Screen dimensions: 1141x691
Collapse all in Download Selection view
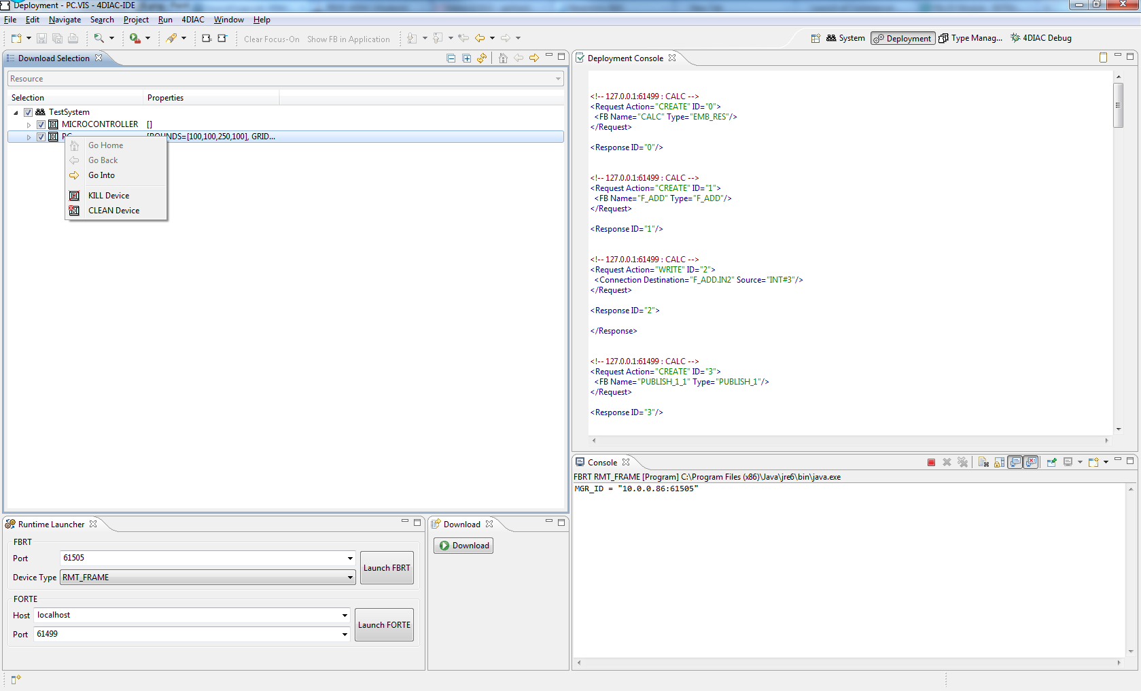(x=451, y=58)
